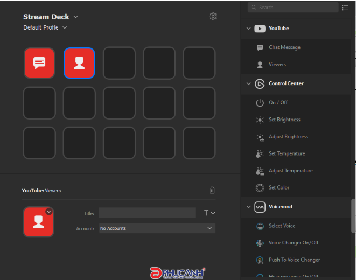Click the Adjust Temperature icon
This screenshot has height=280, width=356.
coord(260,171)
